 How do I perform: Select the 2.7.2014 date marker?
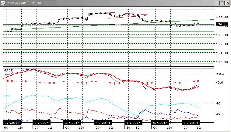pyautogui.click(x=42, y=123)
